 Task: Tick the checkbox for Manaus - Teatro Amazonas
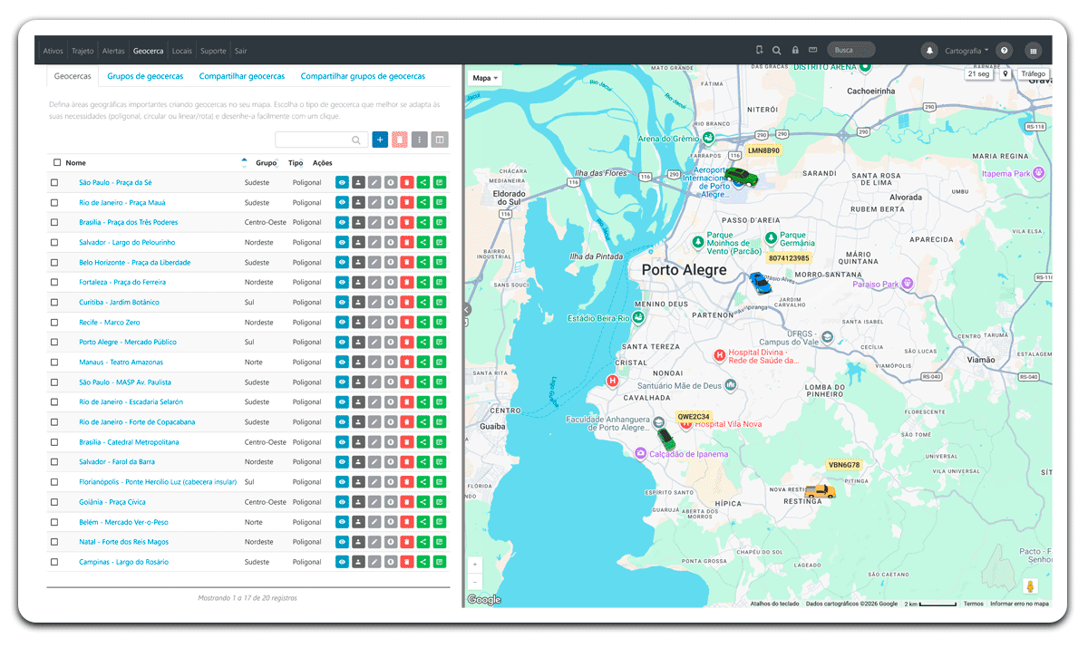54,362
